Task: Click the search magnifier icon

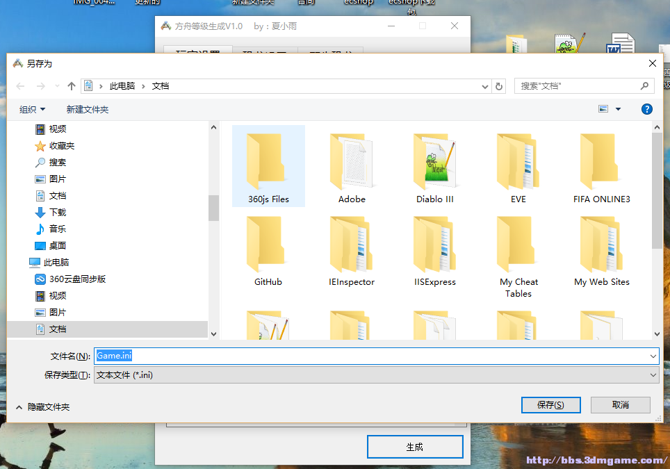Action: pyautogui.click(x=644, y=86)
